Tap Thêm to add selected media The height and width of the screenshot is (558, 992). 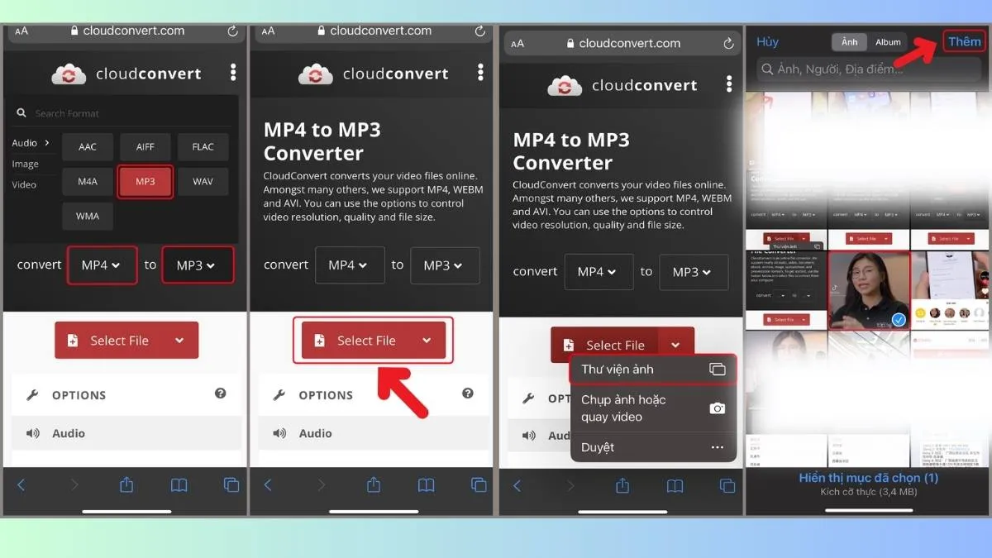(964, 41)
